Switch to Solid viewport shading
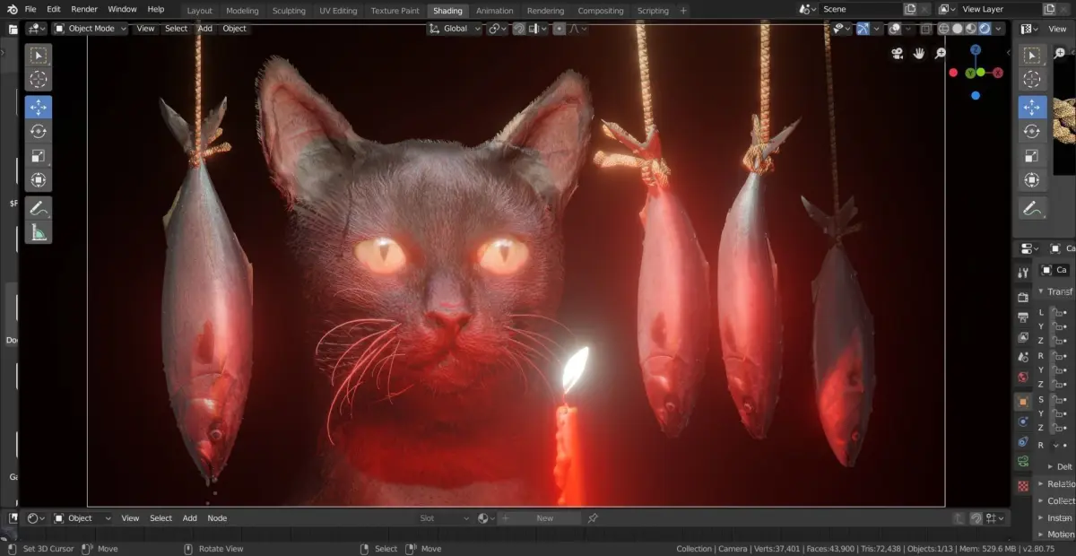 point(958,29)
